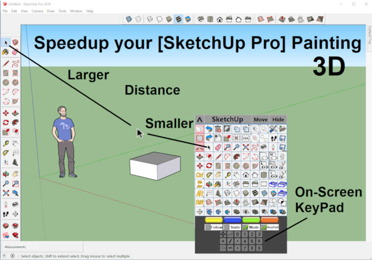Click the blue Undo arrow in keypad panel
The width and height of the screenshot is (372, 260).
[209, 129]
